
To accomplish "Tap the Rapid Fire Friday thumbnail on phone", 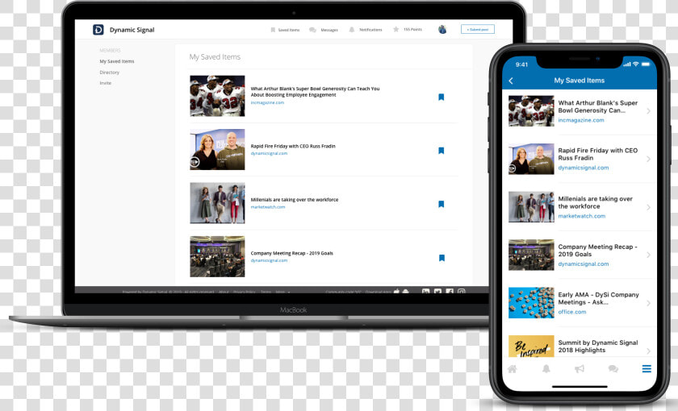I will pos(531,159).
